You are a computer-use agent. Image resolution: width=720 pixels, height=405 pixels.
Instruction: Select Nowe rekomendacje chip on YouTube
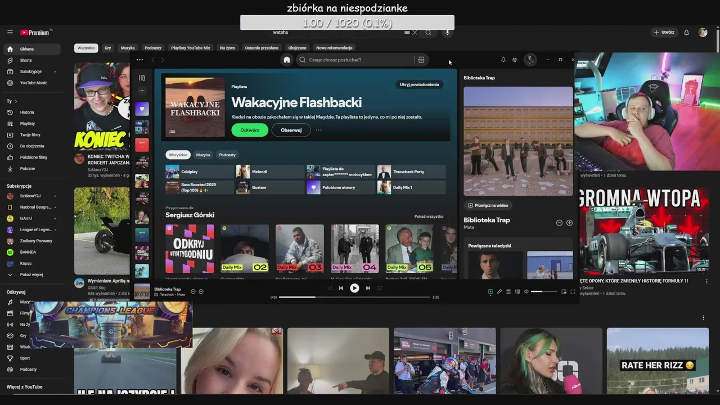coord(334,48)
